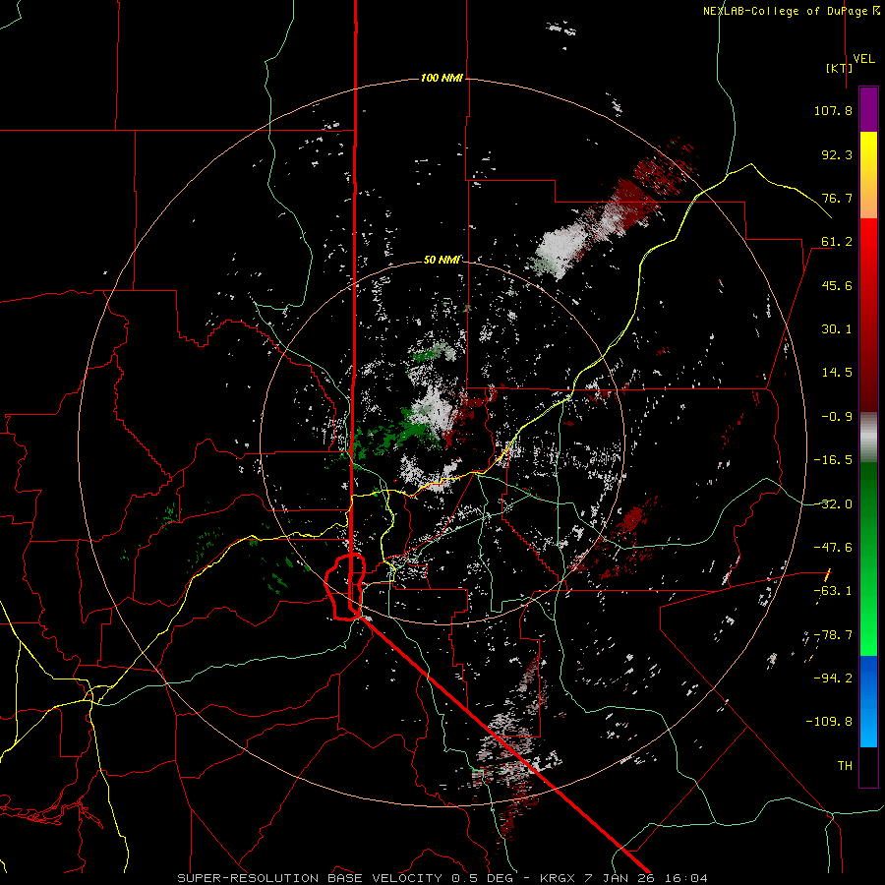Screen dimensions: 885x885
Task: Click the 14.5 velocity scale value
Action: [837, 373]
